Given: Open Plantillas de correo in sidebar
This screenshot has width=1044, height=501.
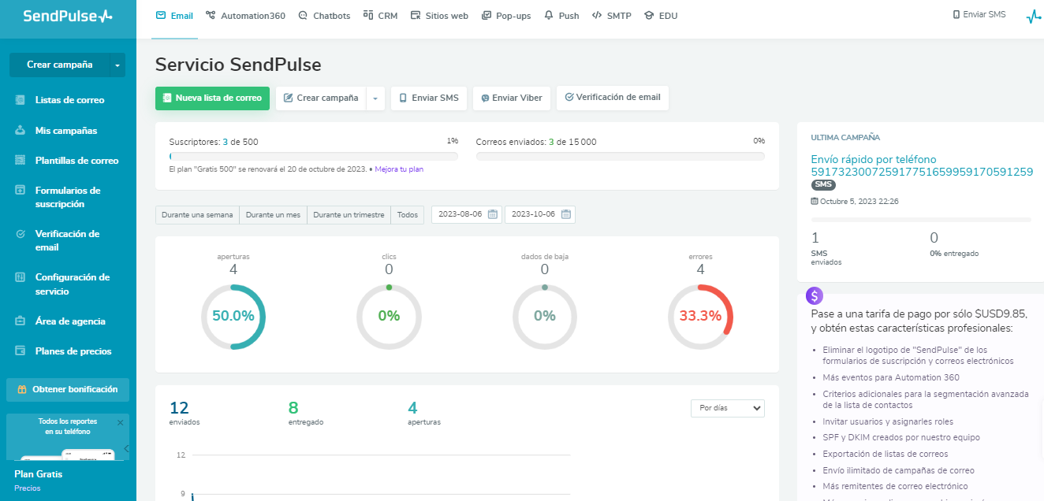Looking at the screenshot, I should (x=76, y=161).
